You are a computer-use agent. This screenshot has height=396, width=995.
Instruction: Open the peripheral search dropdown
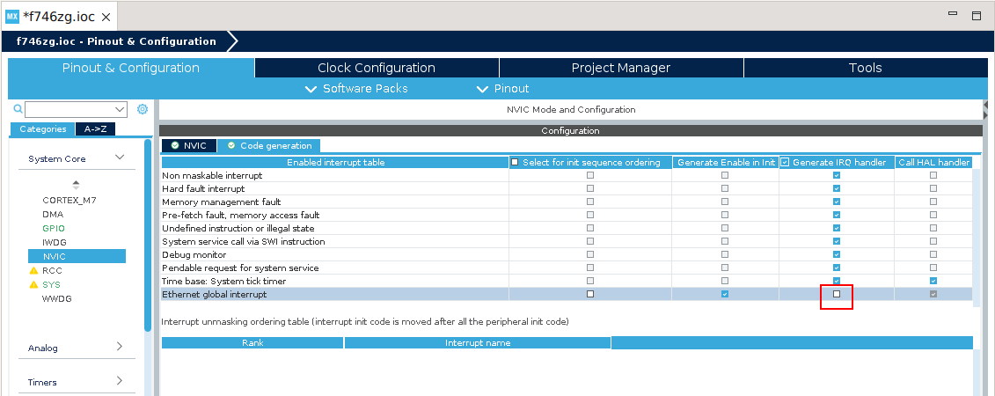121,109
